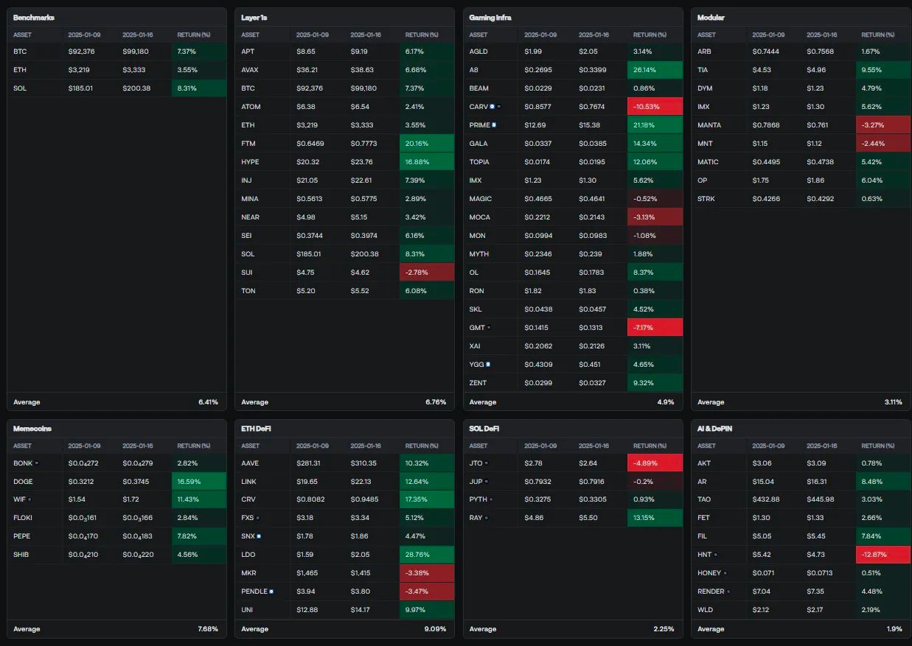Click the badge icon next to PENDLE
The width and height of the screenshot is (912, 646).
coord(271,591)
